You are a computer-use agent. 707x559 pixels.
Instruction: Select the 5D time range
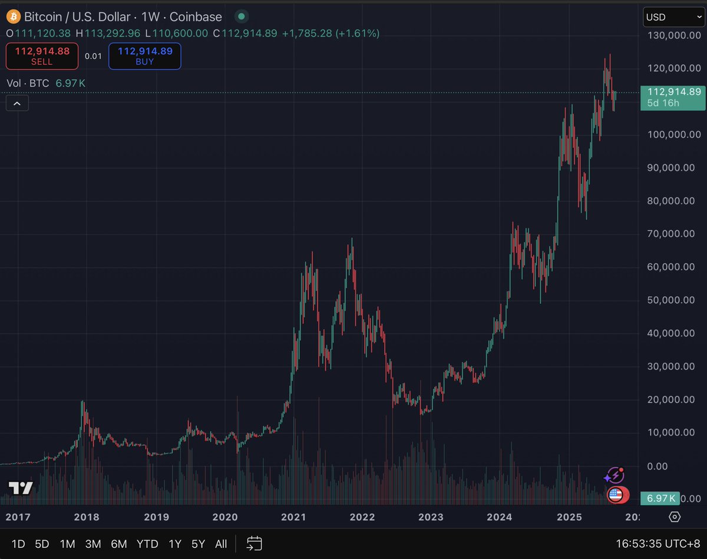42,544
